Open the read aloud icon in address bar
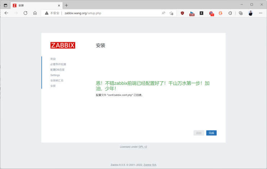267x169 pixels. point(163,13)
